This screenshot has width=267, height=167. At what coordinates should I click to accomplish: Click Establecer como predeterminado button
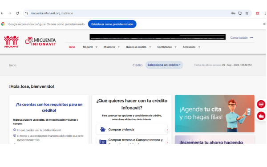point(112,24)
